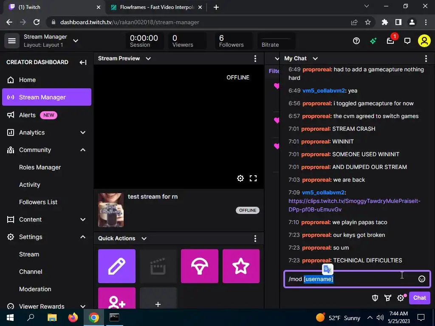
Task: Select Stream Manager in sidebar
Action: pos(47,97)
